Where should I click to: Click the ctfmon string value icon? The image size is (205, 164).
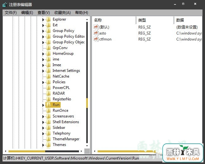pos(96,39)
